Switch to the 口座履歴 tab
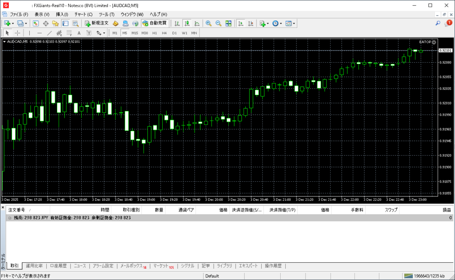 pos(58,266)
